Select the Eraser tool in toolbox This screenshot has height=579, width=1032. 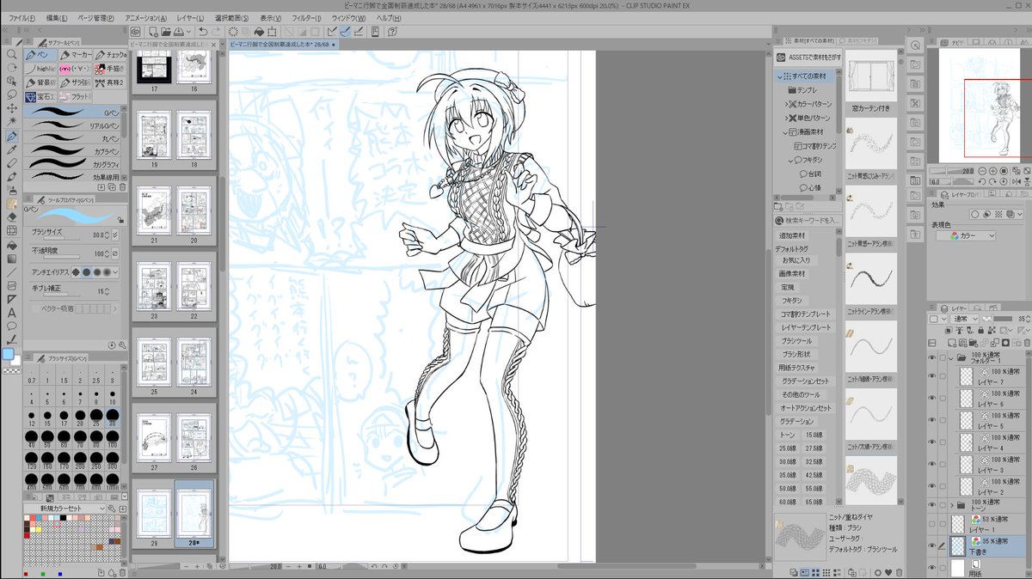12,216
